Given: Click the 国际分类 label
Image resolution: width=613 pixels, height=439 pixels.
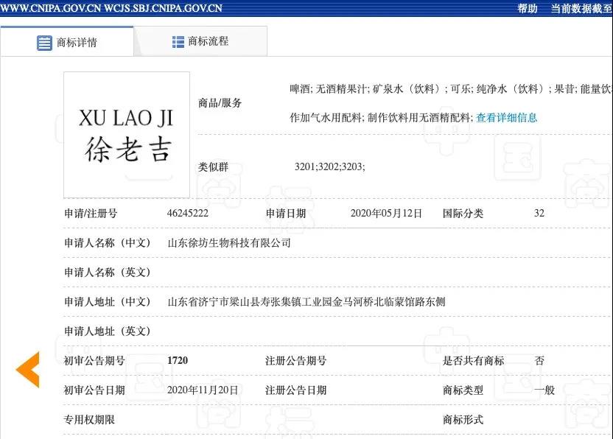Looking at the screenshot, I should 463,214.
